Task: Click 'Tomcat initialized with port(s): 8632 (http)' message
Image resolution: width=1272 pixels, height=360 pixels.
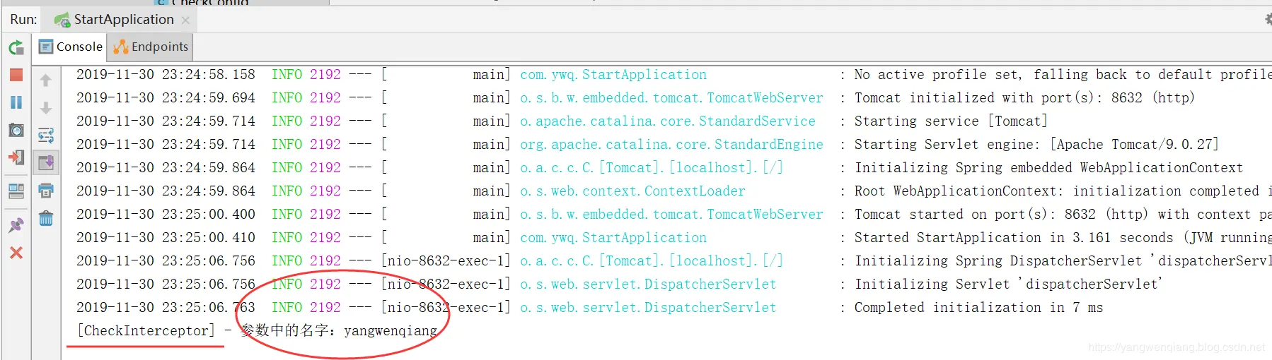Action: (1024, 97)
